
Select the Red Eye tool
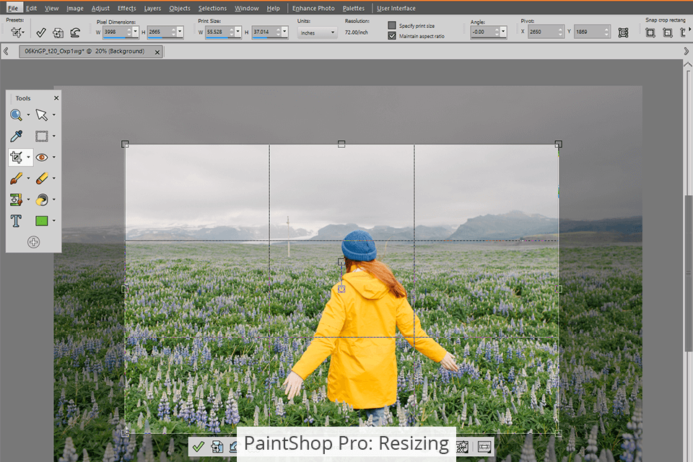42,157
